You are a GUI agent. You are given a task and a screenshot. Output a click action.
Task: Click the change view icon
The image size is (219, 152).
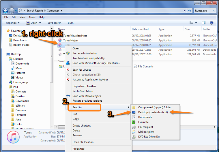[x=191, y=23]
